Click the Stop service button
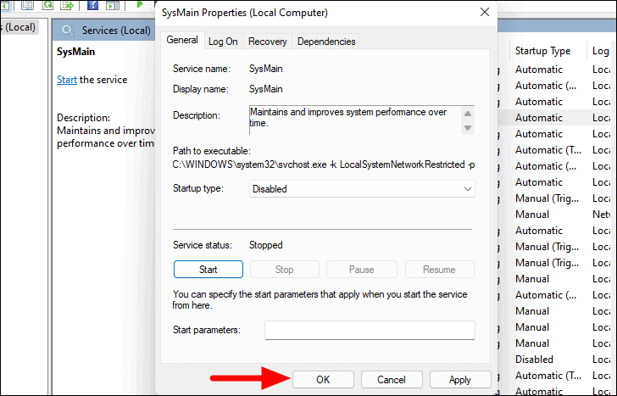The height and width of the screenshot is (396, 617). click(285, 270)
